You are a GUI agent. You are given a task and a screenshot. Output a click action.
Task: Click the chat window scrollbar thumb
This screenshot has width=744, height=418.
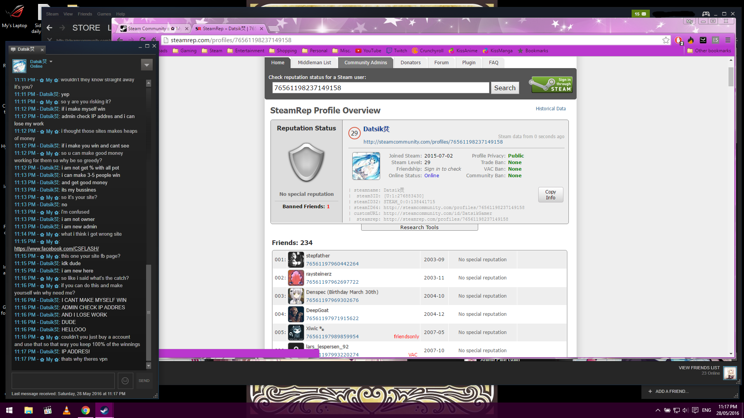pos(148,312)
